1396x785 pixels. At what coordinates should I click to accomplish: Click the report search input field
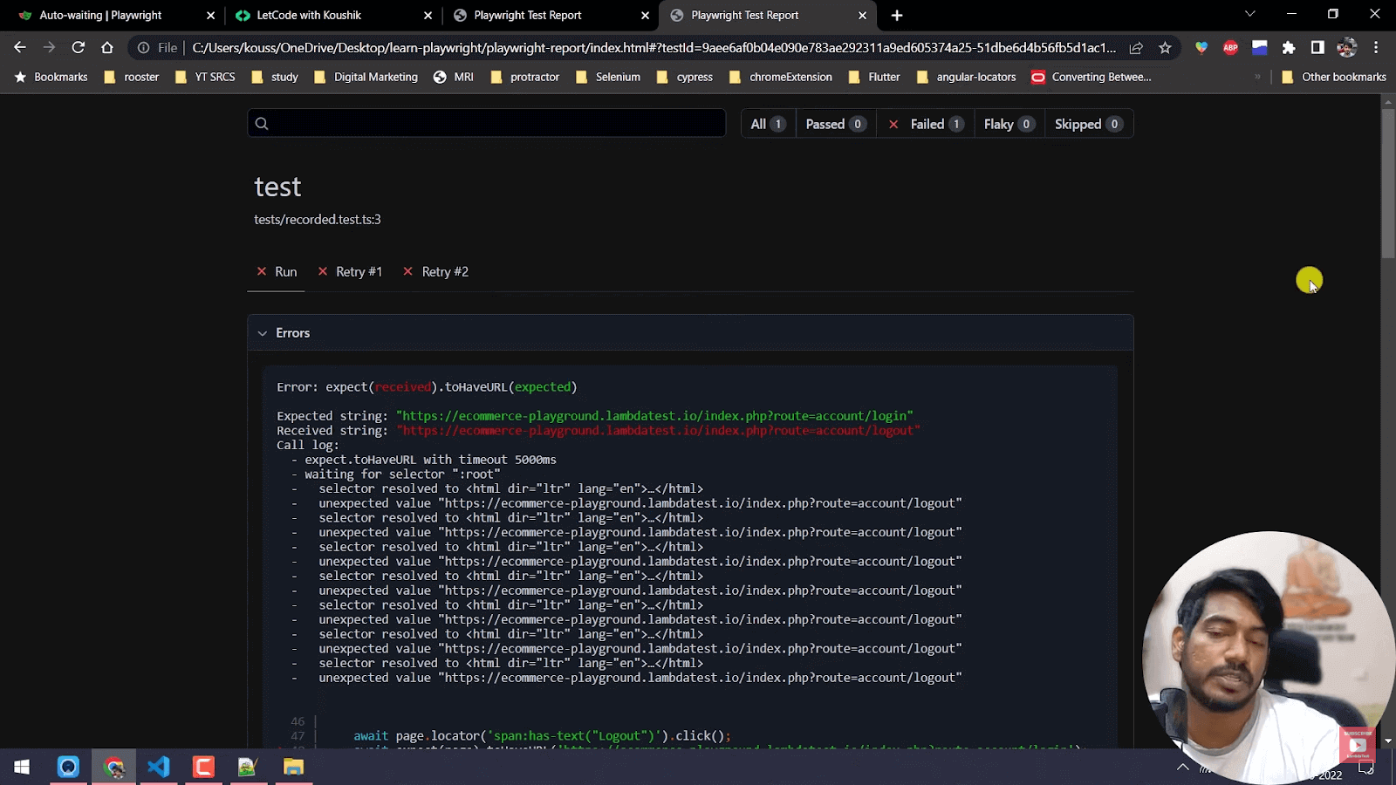tap(497, 123)
